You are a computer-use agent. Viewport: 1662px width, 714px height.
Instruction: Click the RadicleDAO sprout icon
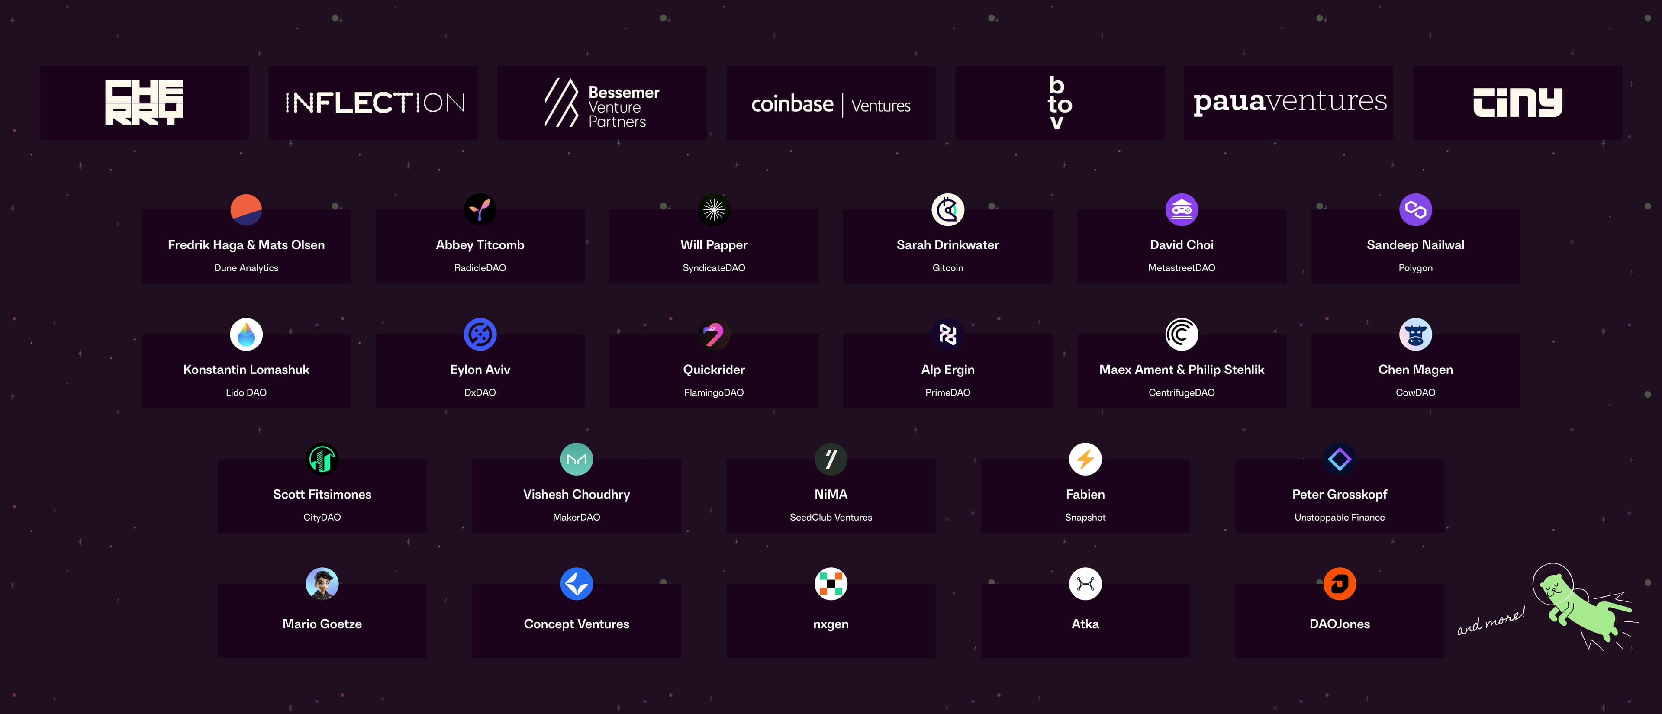pyautogui.click(x=480, y=209)
